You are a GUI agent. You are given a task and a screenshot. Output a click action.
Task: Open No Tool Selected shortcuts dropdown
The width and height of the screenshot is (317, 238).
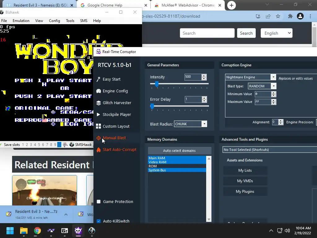pyautogui.click(x=270, y=150)
